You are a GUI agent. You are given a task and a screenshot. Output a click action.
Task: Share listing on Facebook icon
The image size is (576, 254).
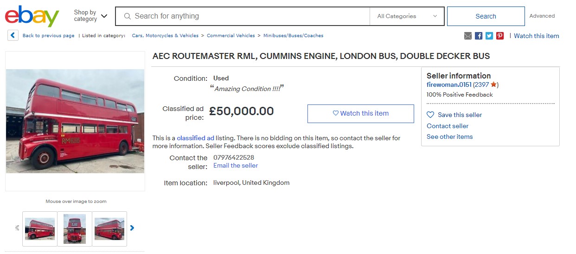point(479,36)
